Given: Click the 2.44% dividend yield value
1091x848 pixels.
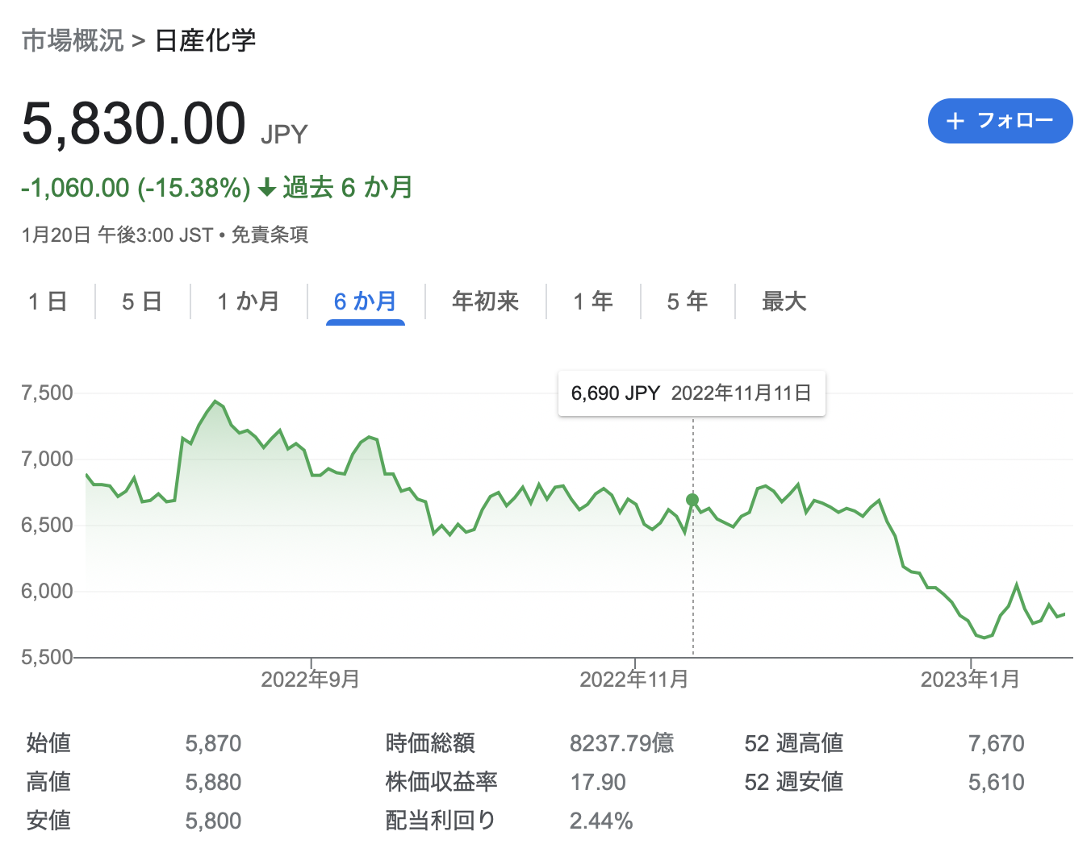Looking at the screenshot, I should (x=601, y=821).
